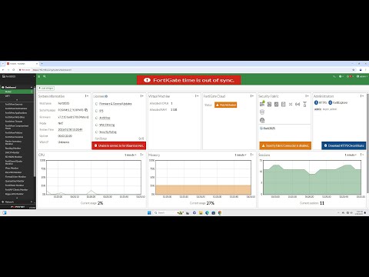Click the fingerprint icon in Security Fabric
369x277 pixels.
tap(262, 120)
